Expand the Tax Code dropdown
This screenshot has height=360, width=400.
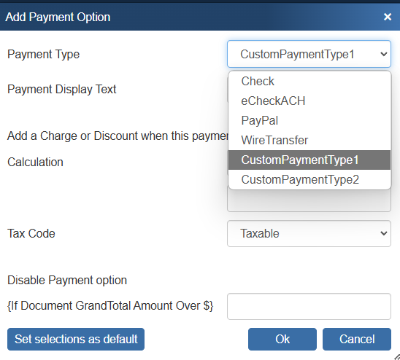click(x=309, y=233)
